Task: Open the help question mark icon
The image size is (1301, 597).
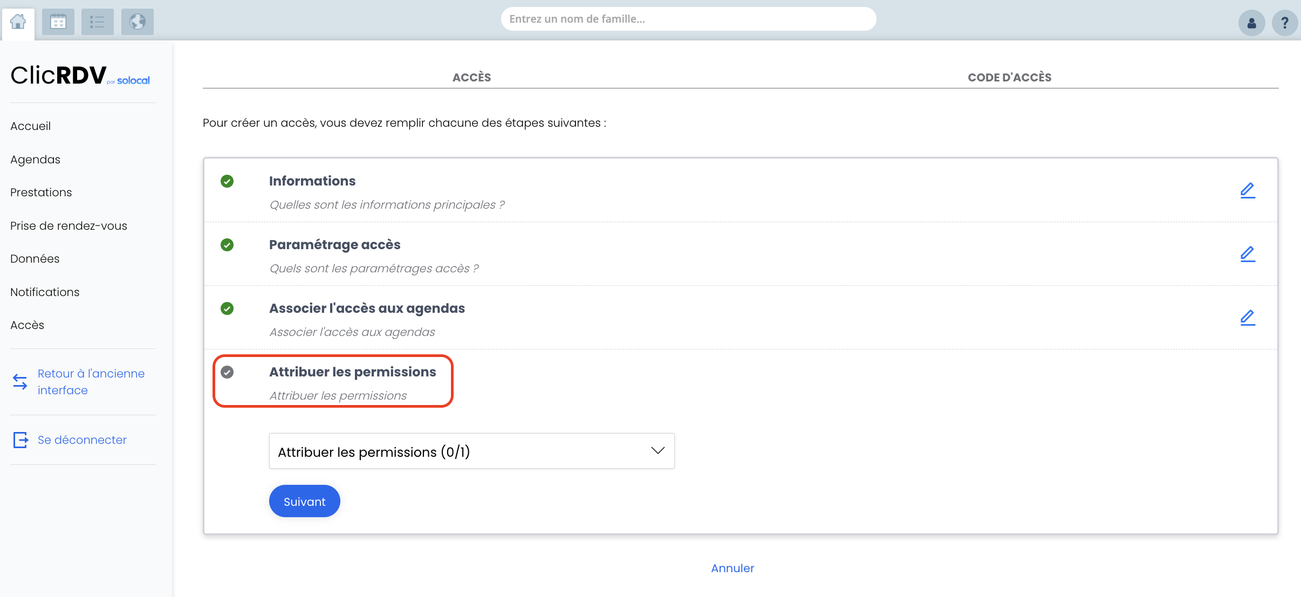Action: click(x=1285, y=23)
